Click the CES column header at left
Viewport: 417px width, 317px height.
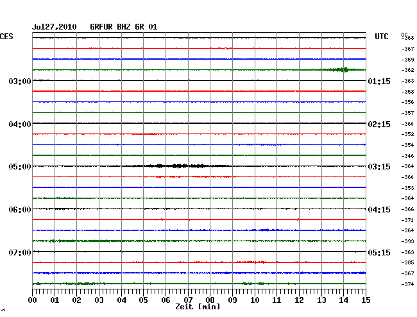(6, 37)
